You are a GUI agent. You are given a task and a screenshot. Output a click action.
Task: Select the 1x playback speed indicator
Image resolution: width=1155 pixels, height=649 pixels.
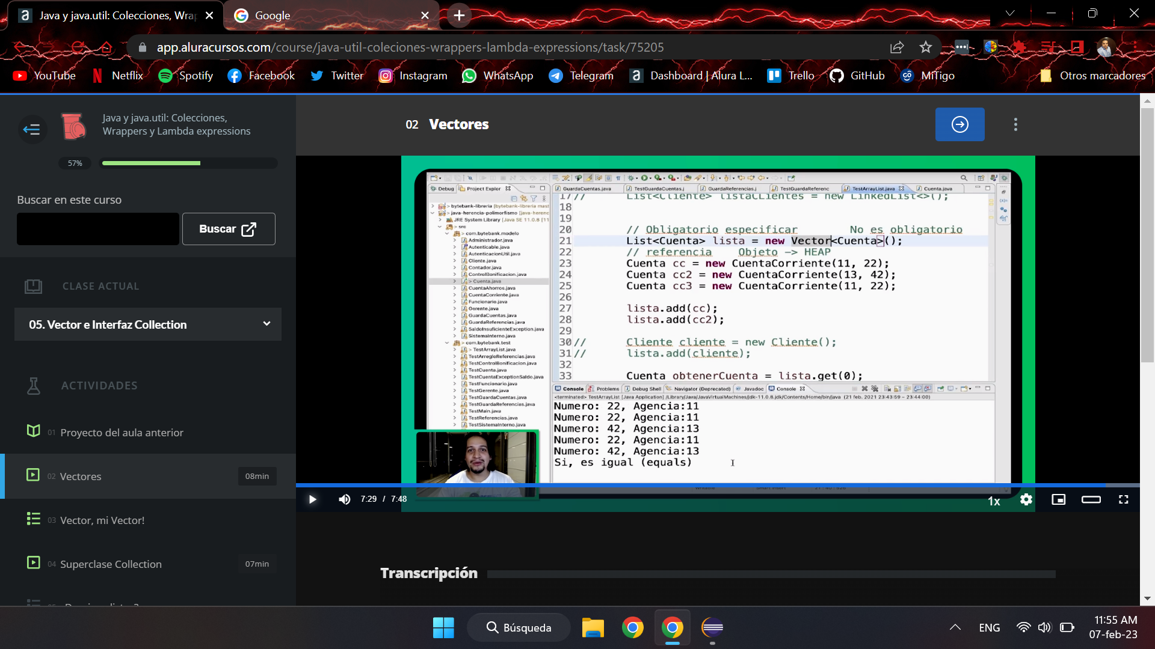[995, 501]
